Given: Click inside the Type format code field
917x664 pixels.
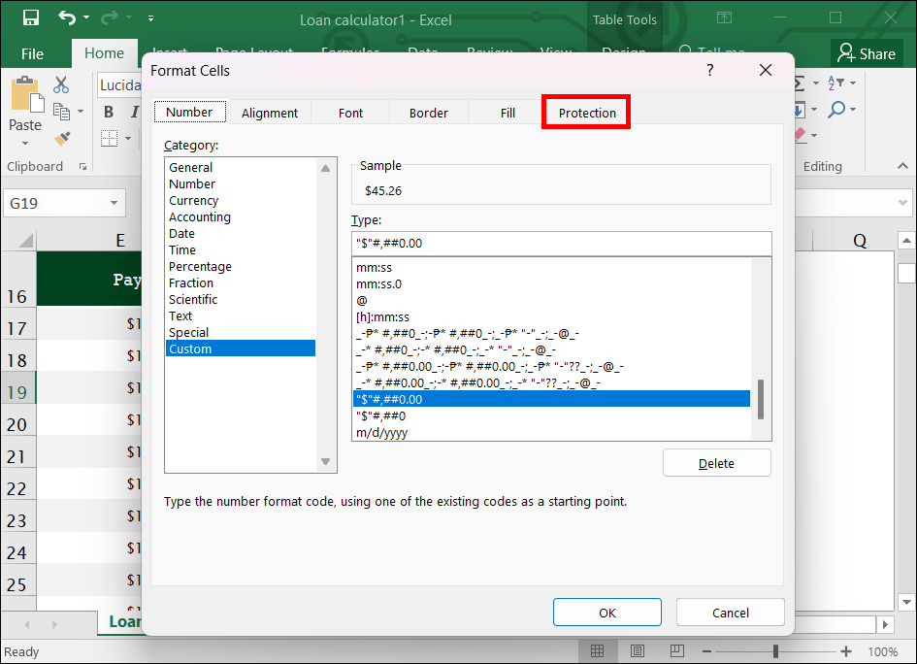Looking at the screenshot, I should point(561,244).
